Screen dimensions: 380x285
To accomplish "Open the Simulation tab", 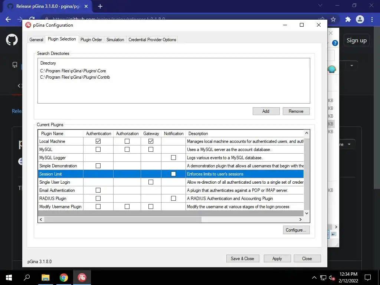I will [115, 40].
